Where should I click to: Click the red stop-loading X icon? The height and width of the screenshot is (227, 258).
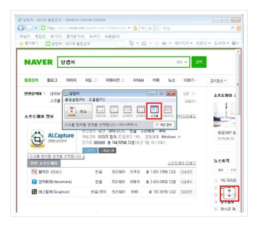click(x=150, y=28)
